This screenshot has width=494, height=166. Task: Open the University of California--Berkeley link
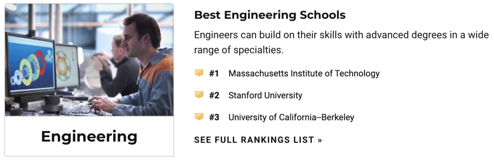tap(291, 117)
